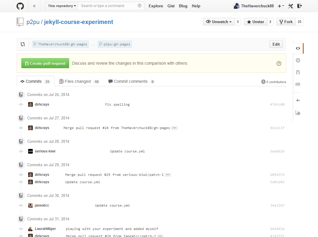The height and width of the screenshot is (237, 318).
Task: Open commit hash 34a3267
Action: (x=277, y=205)
